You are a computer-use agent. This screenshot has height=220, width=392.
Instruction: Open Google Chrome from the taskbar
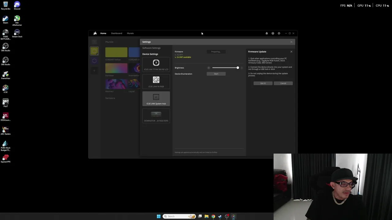tap(213, 216)
